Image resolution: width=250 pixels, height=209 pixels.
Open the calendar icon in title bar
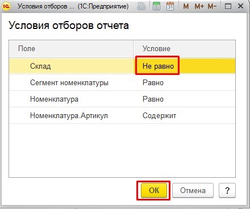pos(170,6)
